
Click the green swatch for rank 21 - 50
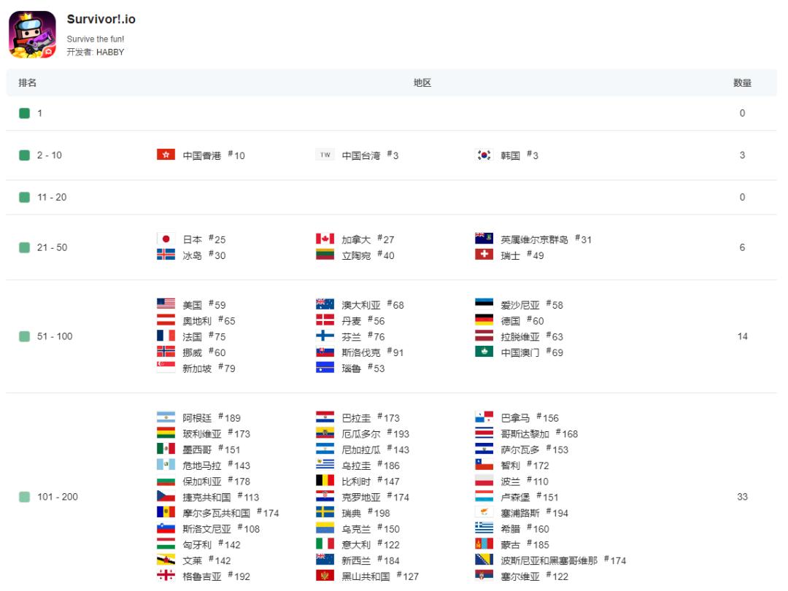[x=24, y=247]
